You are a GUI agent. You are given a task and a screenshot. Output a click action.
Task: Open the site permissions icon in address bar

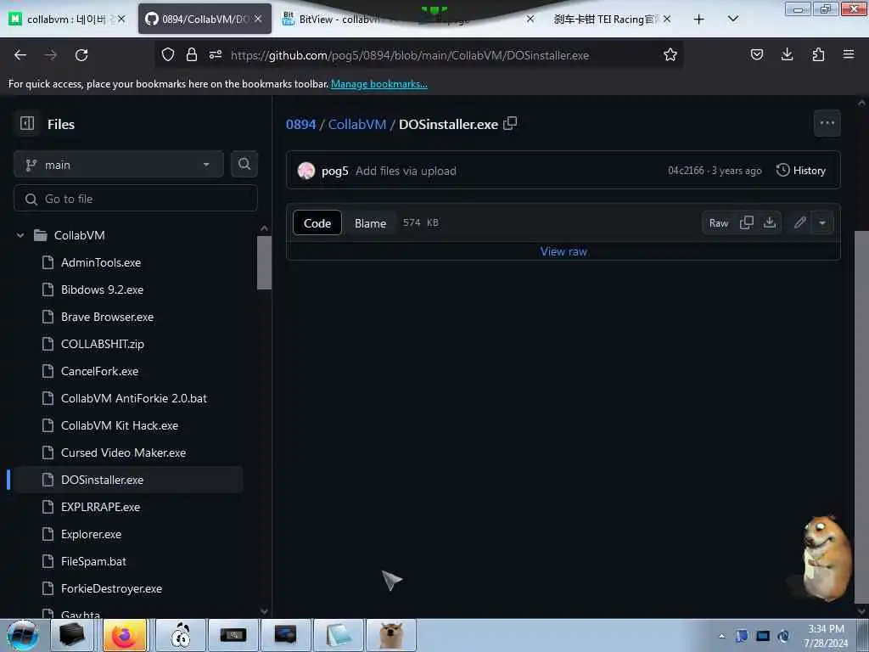(216, 54)
